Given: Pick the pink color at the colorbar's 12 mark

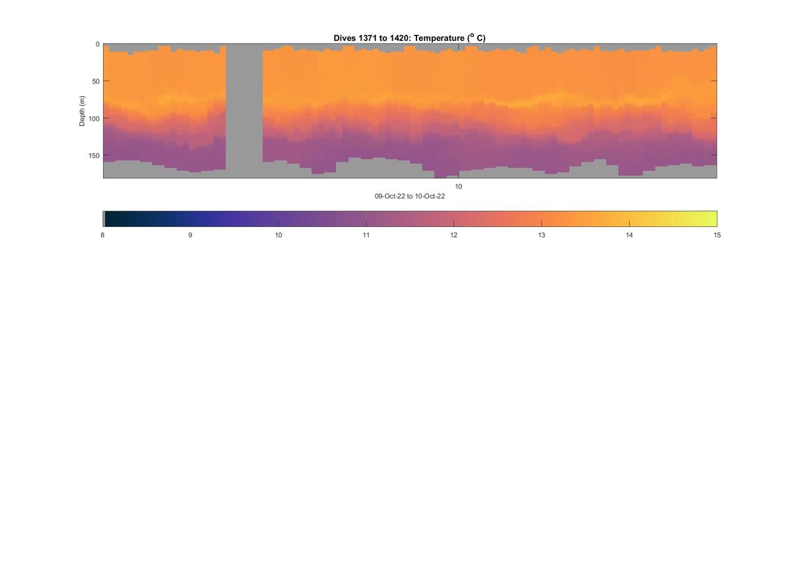Looking at the screenshot, I should click(x=454, y=218).
